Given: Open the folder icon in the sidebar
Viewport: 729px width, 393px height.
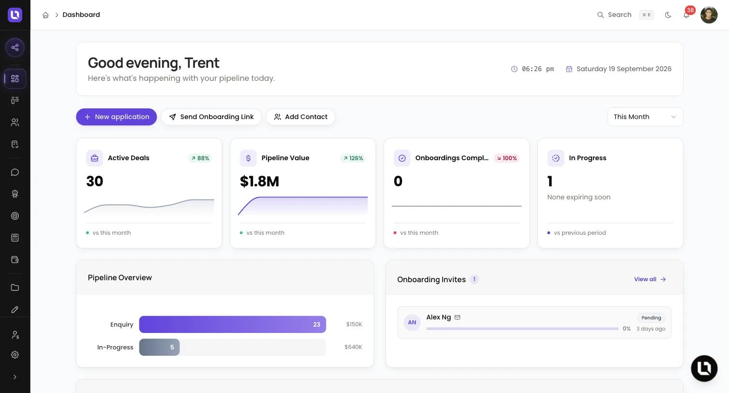Looking at the screenshot, I should [15, 287].
